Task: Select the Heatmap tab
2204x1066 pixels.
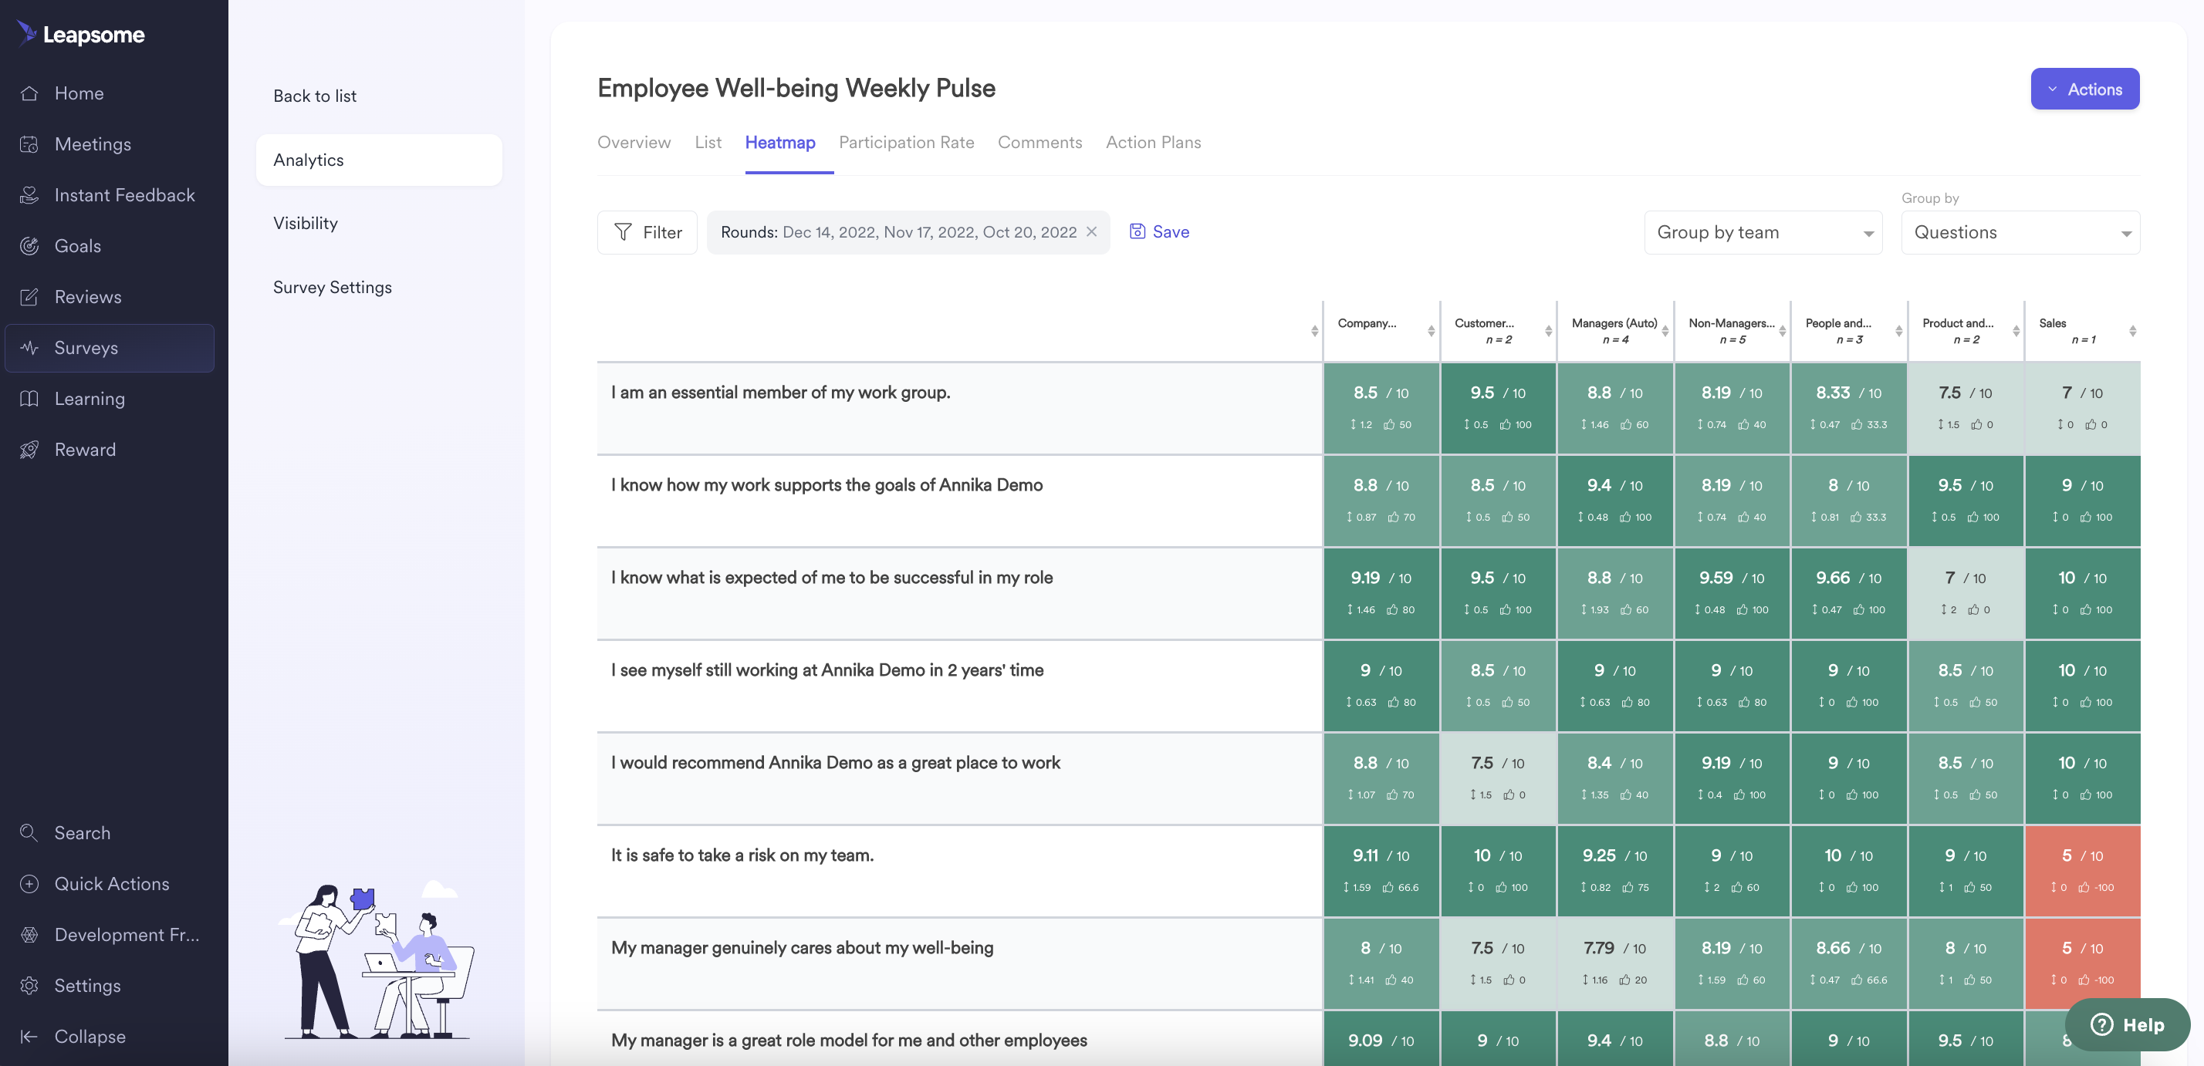Action: (779, 143)
